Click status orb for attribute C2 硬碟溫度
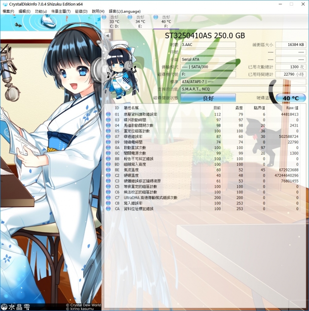 (108, 175)
